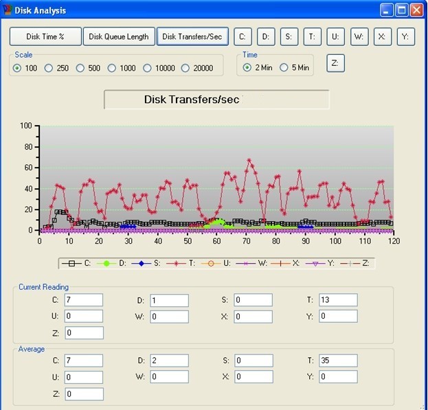Click Current Reading U: field
This screenshot has height=410, width=428.
[84, 316]
